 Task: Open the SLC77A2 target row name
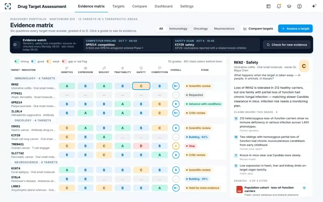pyautogui.click(x=17, y=153)
